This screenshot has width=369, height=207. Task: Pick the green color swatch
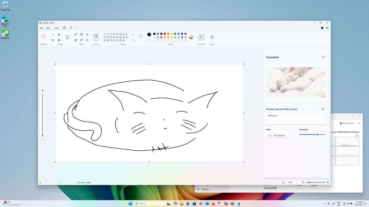coord(175,34)
